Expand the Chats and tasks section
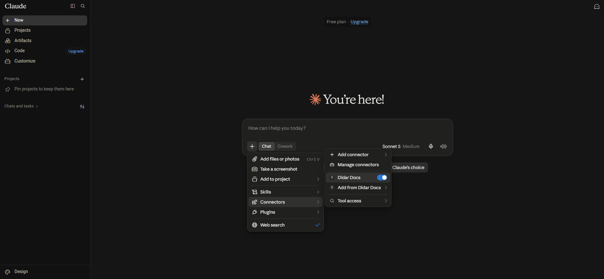Image resolution: width=604 pixels, height=279 pixels. tap(21, 106)
